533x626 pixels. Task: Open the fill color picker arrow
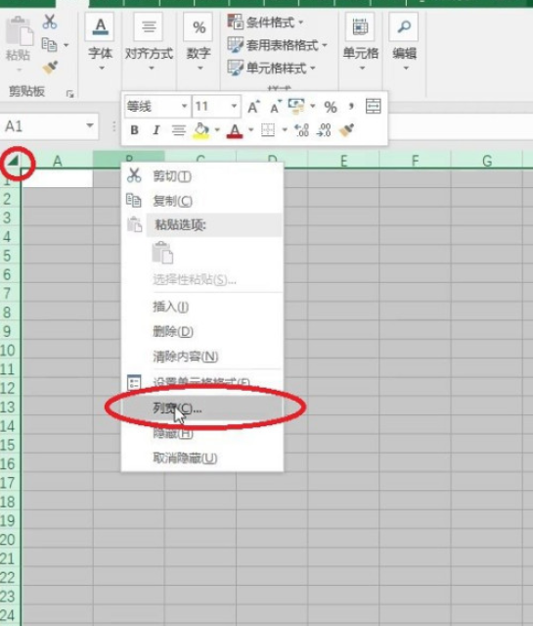pos(217,129)
